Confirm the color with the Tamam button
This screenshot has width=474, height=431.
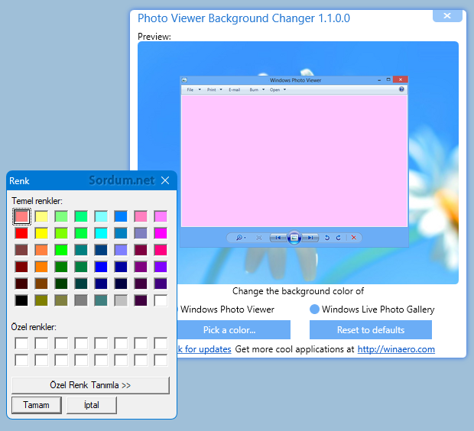coord(37,405)
